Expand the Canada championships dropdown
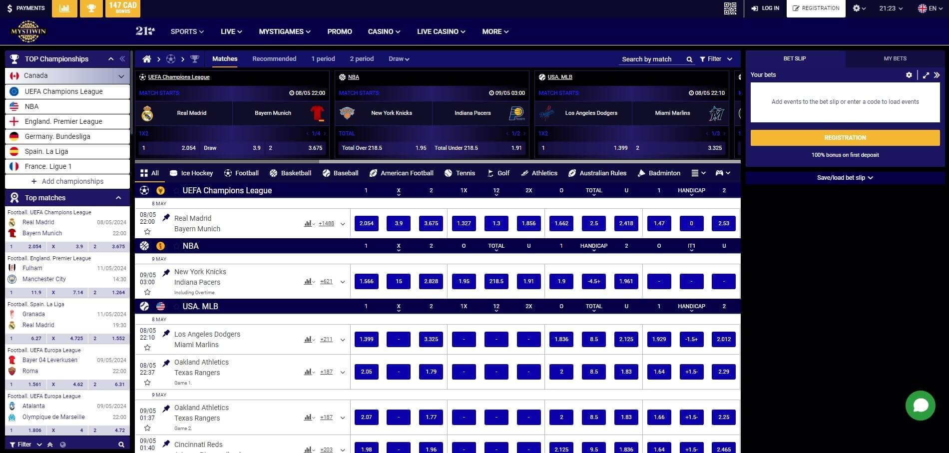The height and width of the screenshot is (453, 949). 121,75
